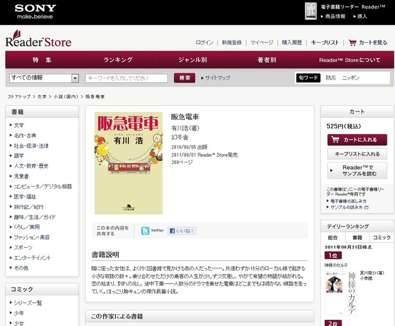The width and height of the screenshot is (395, 326).
Task: Go to 文学 breadcrumb
Action: pos(42,97)
